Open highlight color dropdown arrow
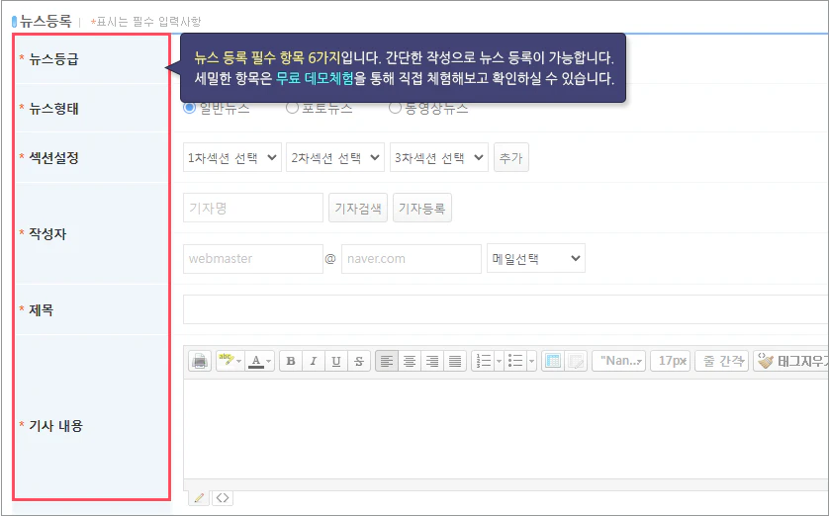 coord(239,361)
